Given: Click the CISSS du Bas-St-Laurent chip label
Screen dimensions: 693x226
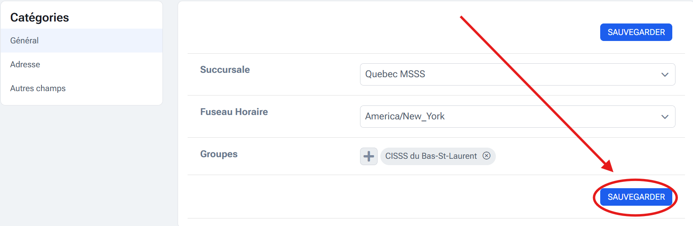Looking at the screenshot, I should [x=431, y=156].
